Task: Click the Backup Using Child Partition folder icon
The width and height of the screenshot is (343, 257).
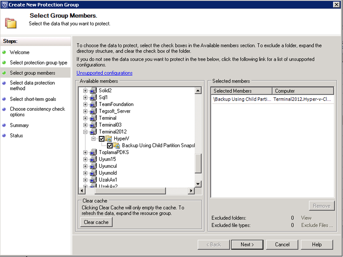Action: tap(116, 145)
